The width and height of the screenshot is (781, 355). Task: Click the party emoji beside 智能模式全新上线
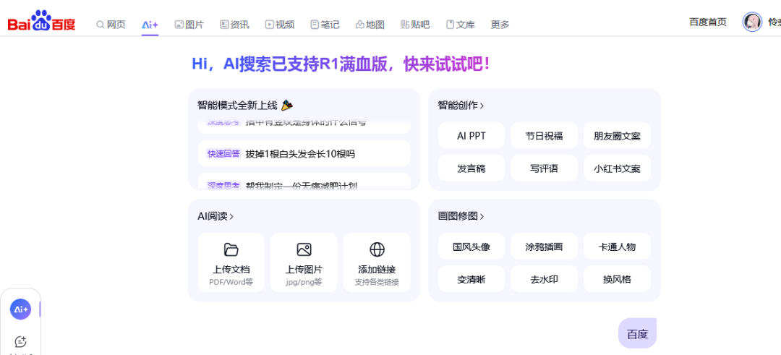pyautogui.click(x=287, y=105)
